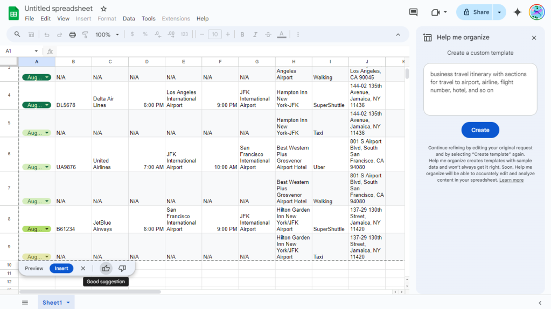Select column H header
Viewport: 551px width, 309px height.
(294, 62)
